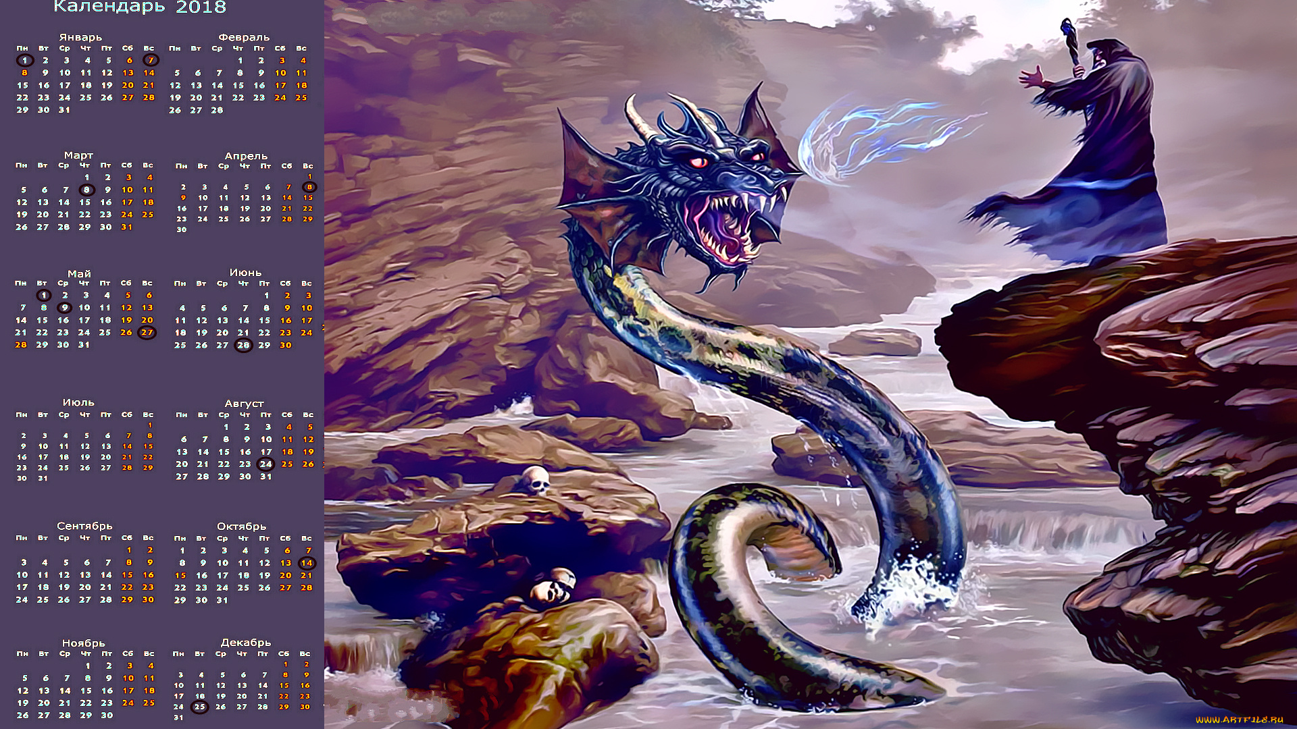The height and width of the screenshot is (729, 1297).
Task: Pick circled date 25 in December
Action: click(x=199, y=707)
